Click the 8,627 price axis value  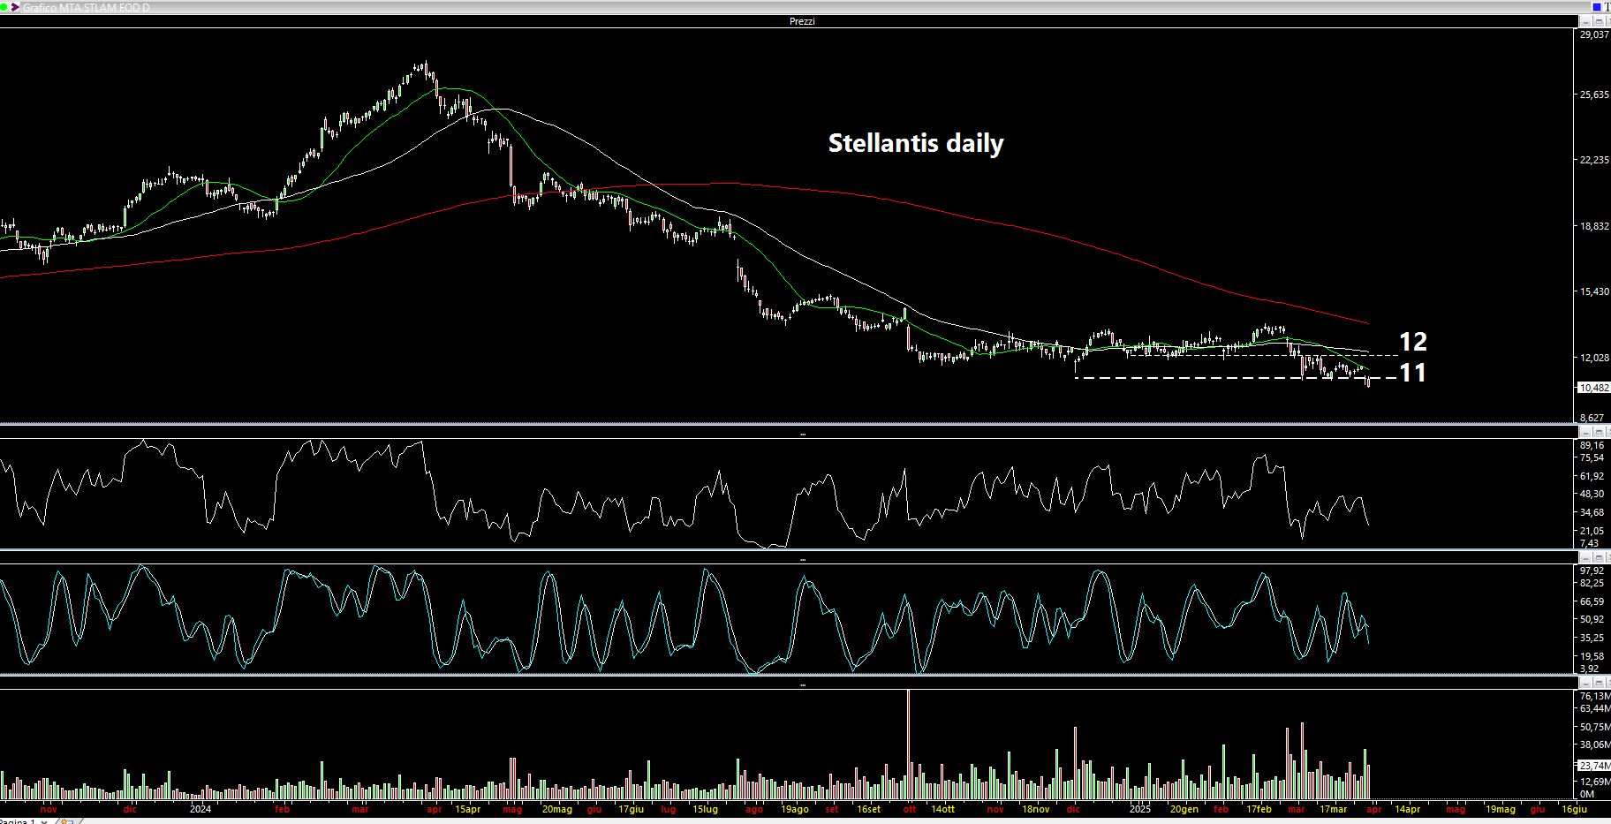[1592, 418]
